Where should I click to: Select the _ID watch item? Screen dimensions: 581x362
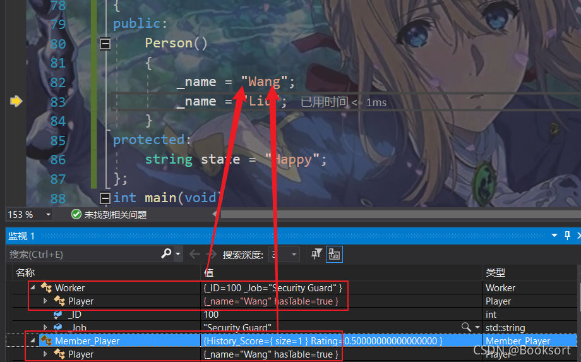coord(75,315)
